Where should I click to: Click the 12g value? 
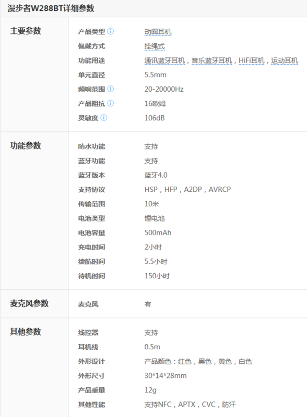click(150, 390)
